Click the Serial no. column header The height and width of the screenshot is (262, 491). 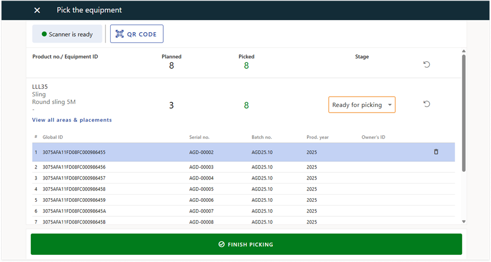click(x=199, y=137)
